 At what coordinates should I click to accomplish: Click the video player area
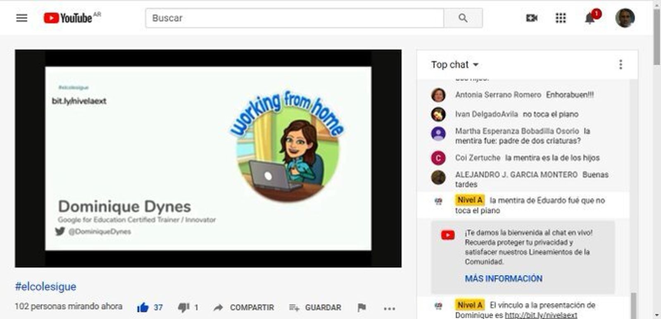(x=208, y=158)
